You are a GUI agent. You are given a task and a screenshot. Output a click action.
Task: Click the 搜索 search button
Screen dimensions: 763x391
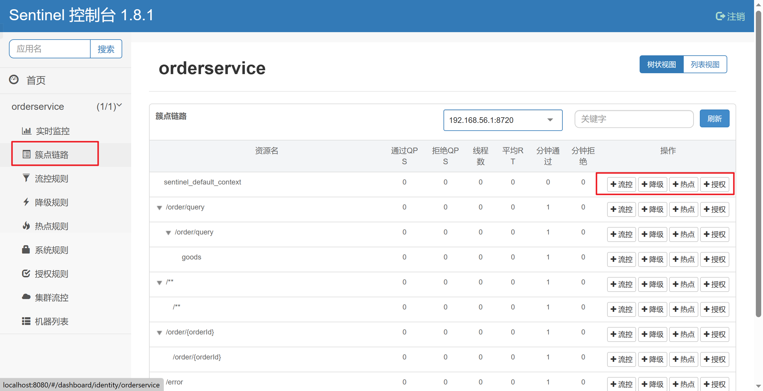click(106, 49)
